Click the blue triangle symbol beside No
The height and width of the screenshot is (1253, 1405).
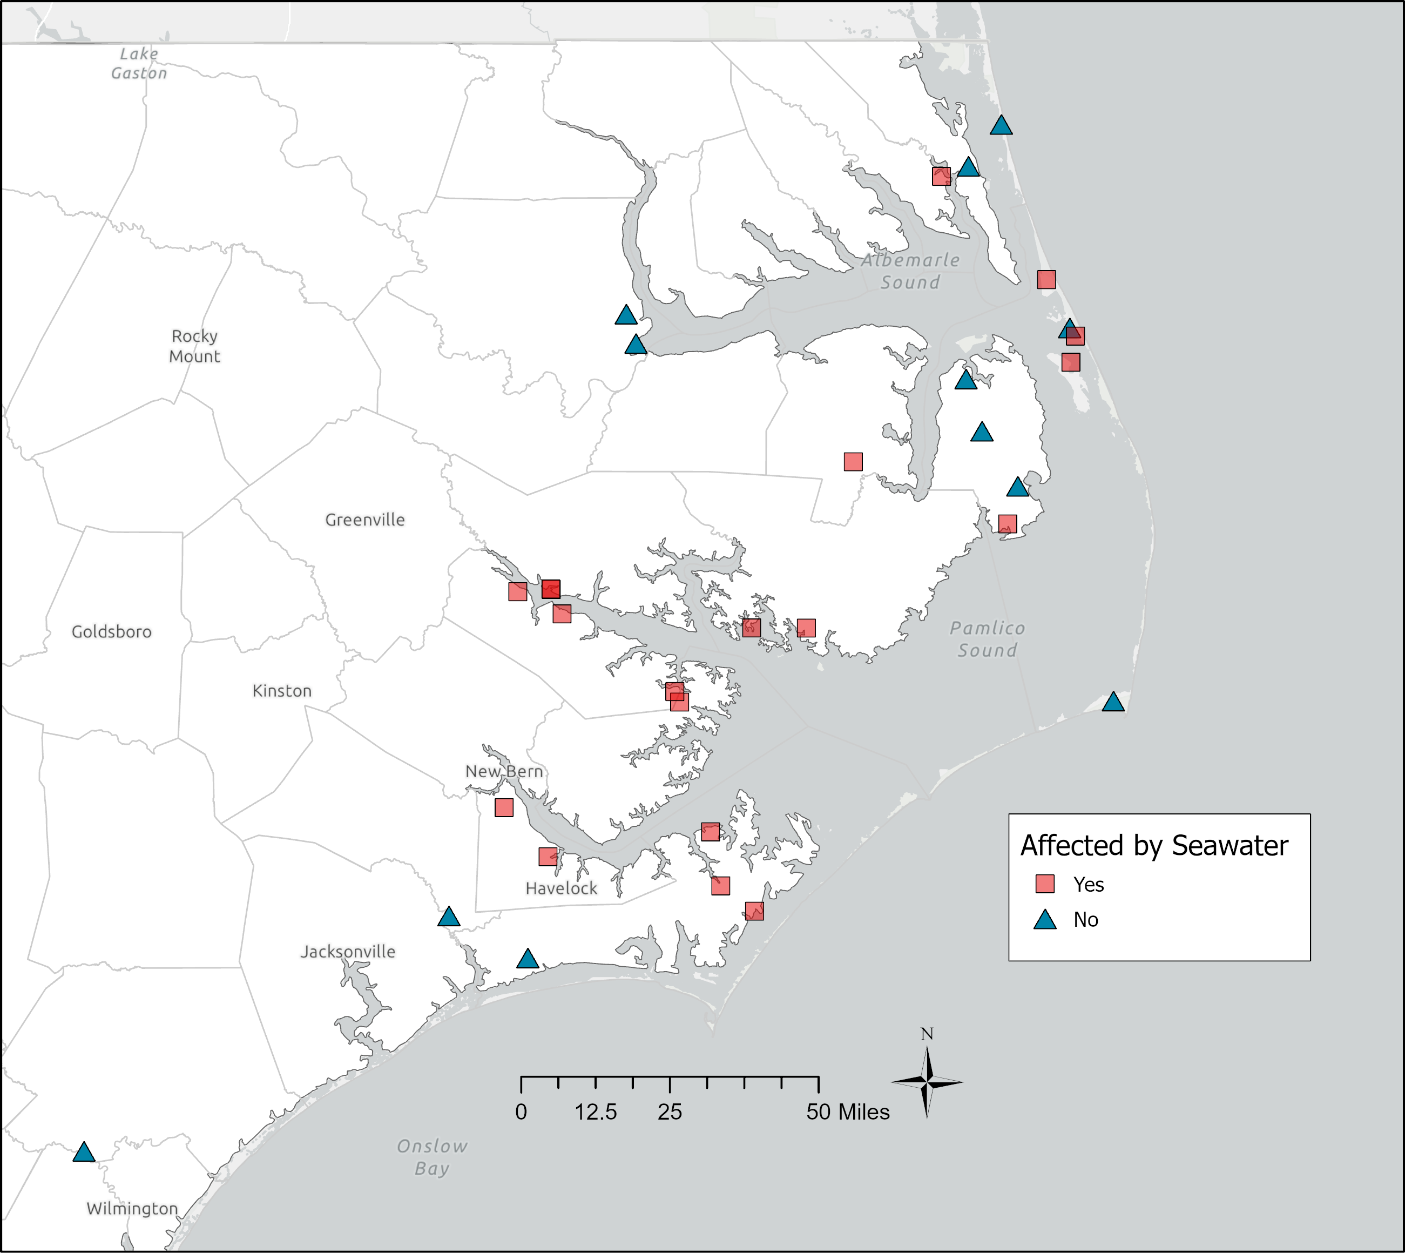(x=1045, y=920)
